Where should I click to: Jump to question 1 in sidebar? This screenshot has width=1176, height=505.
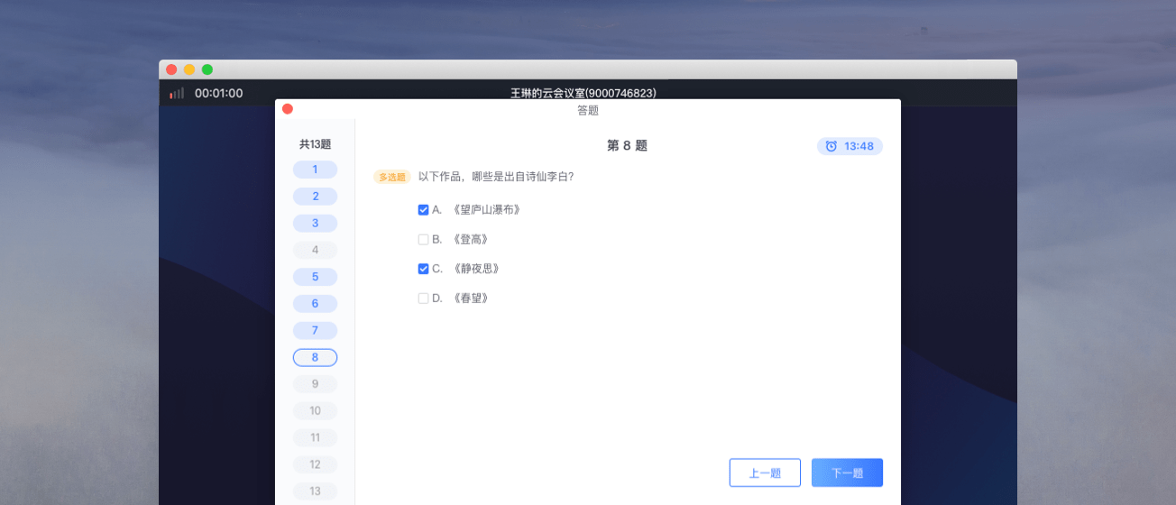coord(315,170)
